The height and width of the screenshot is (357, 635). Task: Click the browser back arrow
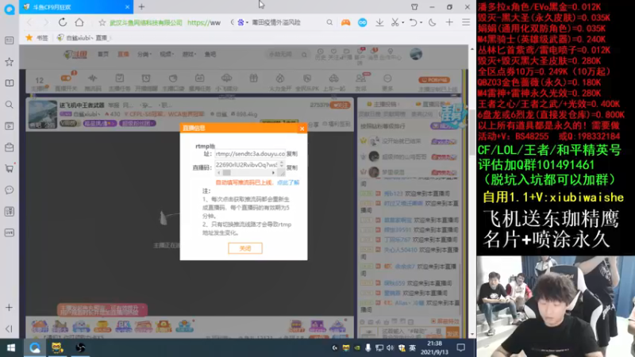(29, 23)
